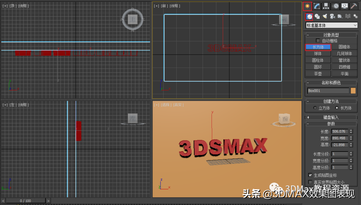
Task: Open the [顶] viewport view menu
Action: point(12,6)
